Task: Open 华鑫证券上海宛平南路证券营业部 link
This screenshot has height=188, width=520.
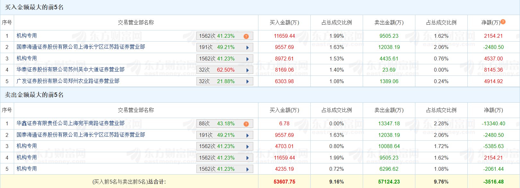Action: (70, 123)
